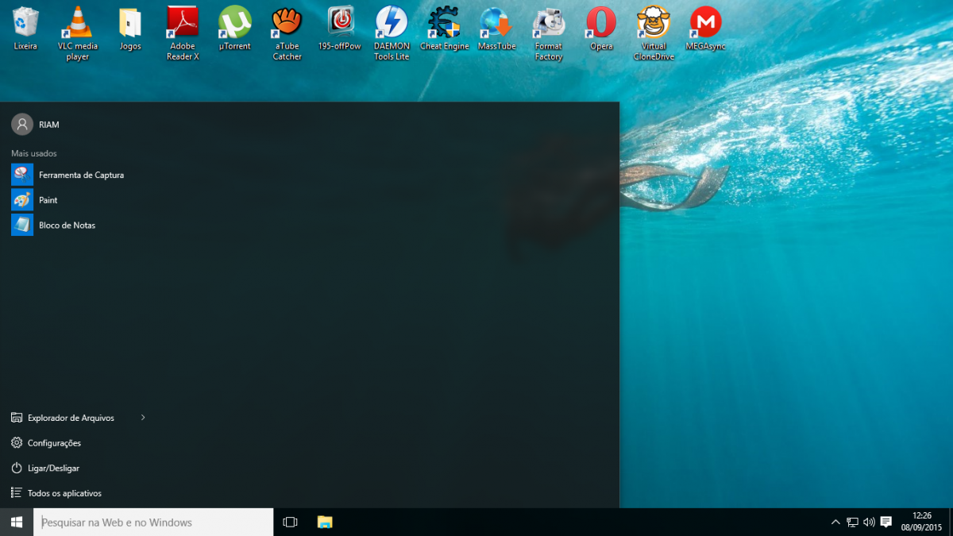Open File Explorer from the taskbar
The width and height of the screenshot is (953, 536).
tap(325, 522)
